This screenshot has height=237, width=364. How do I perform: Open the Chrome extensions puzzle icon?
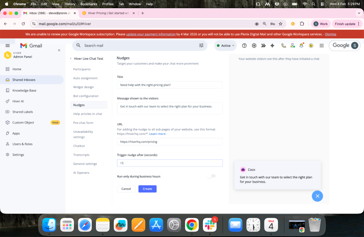point(302,24)
